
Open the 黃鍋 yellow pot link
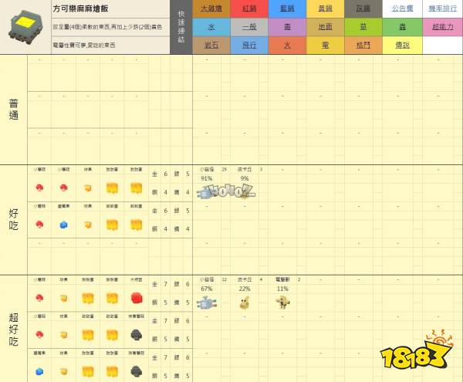(x=325, y=8)
